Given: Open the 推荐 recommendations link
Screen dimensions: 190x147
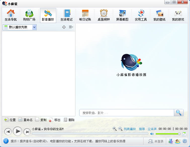Looking at the screenshot, I should [142, 129].
